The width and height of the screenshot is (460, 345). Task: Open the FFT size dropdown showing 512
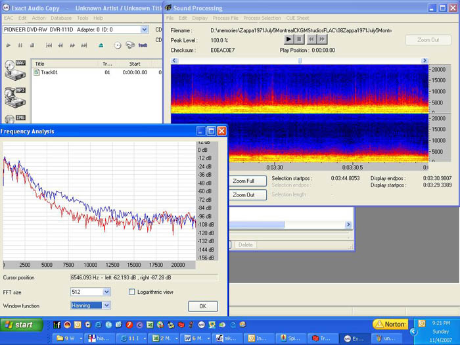coord(106,292)
